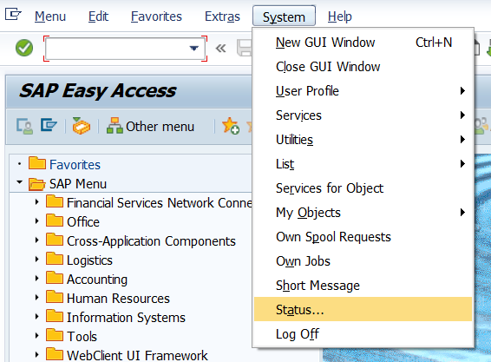The width and height of the screenshot is (491, 362).
Task: Click the Other menu hierarchy icon
Action: pyautogui.click(x=115, y=125)
